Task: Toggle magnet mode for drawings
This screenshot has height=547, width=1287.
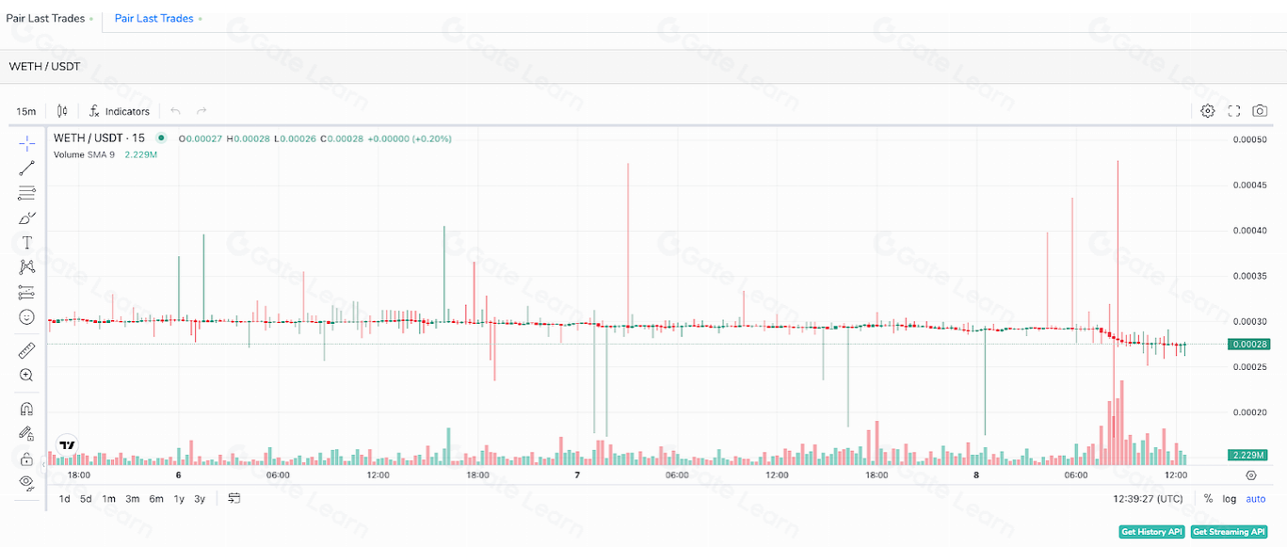Action: (26, 410)
